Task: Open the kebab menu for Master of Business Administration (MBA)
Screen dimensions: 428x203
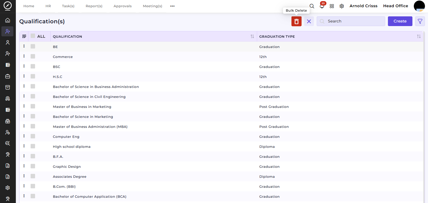Action: (24, 126)
